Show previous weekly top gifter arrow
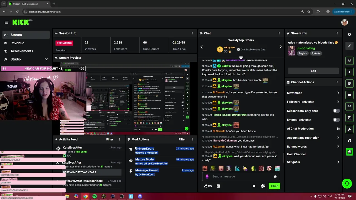356x200 pixels. point(202,47)
